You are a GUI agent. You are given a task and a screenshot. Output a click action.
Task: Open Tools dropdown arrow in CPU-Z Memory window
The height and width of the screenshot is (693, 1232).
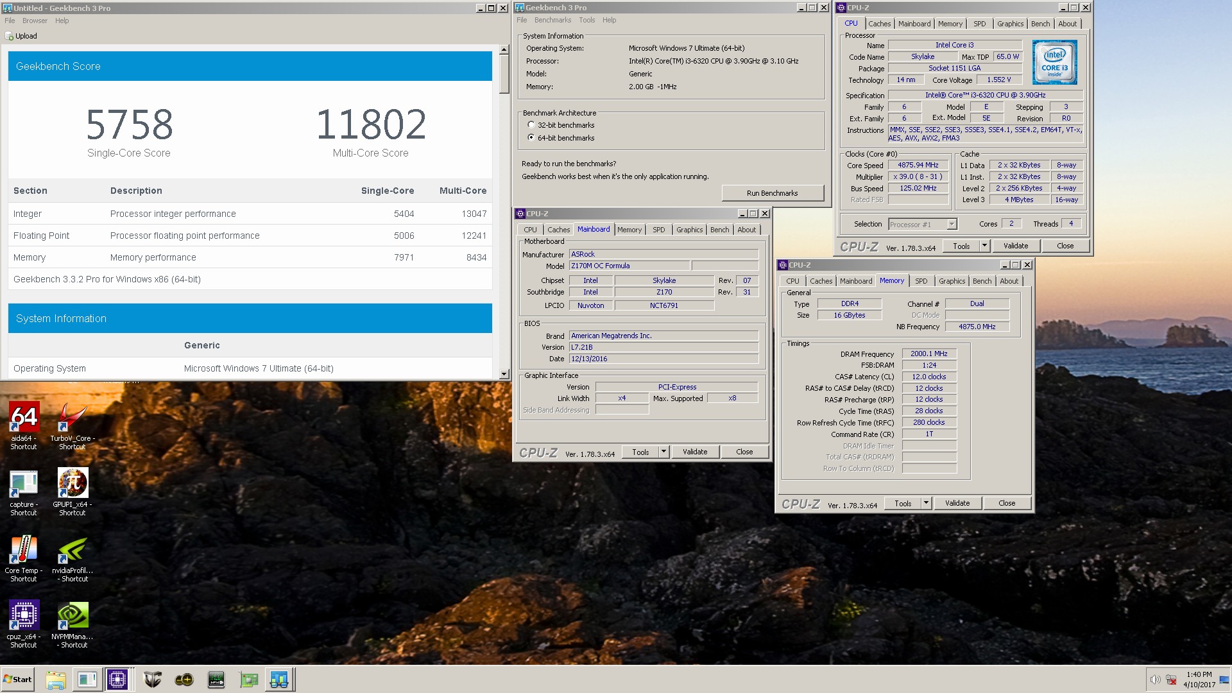click(926, 503)
